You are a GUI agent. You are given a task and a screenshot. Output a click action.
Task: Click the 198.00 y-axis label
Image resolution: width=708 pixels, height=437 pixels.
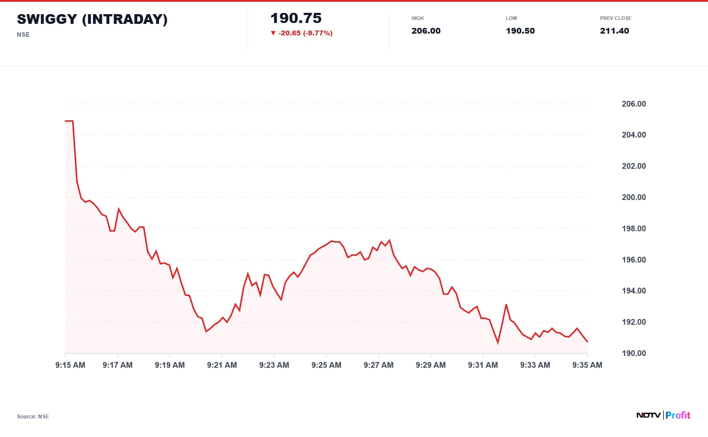634,229
